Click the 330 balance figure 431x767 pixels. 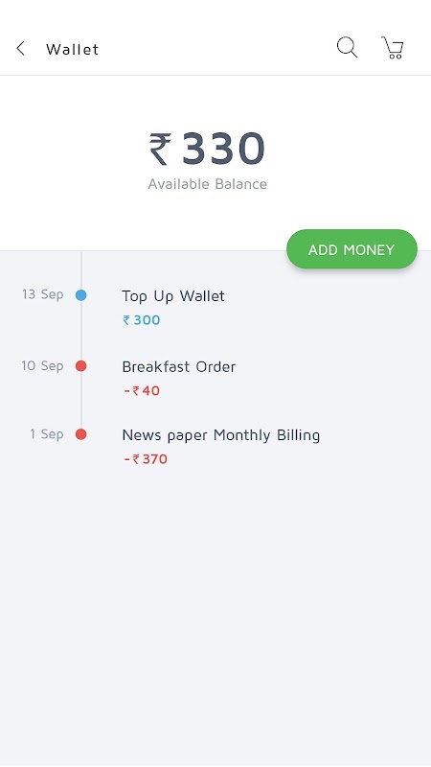coord(223,149)
